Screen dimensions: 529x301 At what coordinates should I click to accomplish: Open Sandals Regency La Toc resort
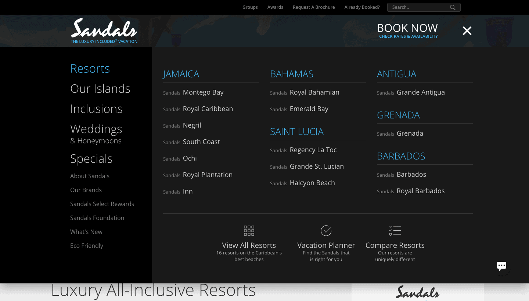[x=303, y=150]
